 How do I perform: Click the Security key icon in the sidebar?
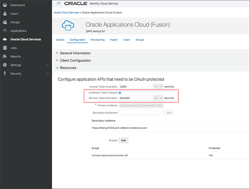tap(5, 74)
